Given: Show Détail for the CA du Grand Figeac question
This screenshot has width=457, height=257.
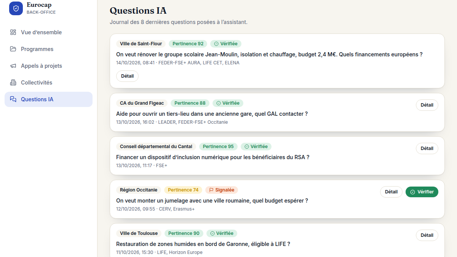Looking at the screenshot, I should tap(427, 105).
